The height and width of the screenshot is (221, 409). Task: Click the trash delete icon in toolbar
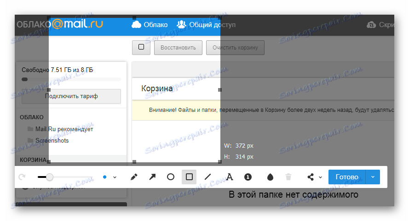(288, 177)
